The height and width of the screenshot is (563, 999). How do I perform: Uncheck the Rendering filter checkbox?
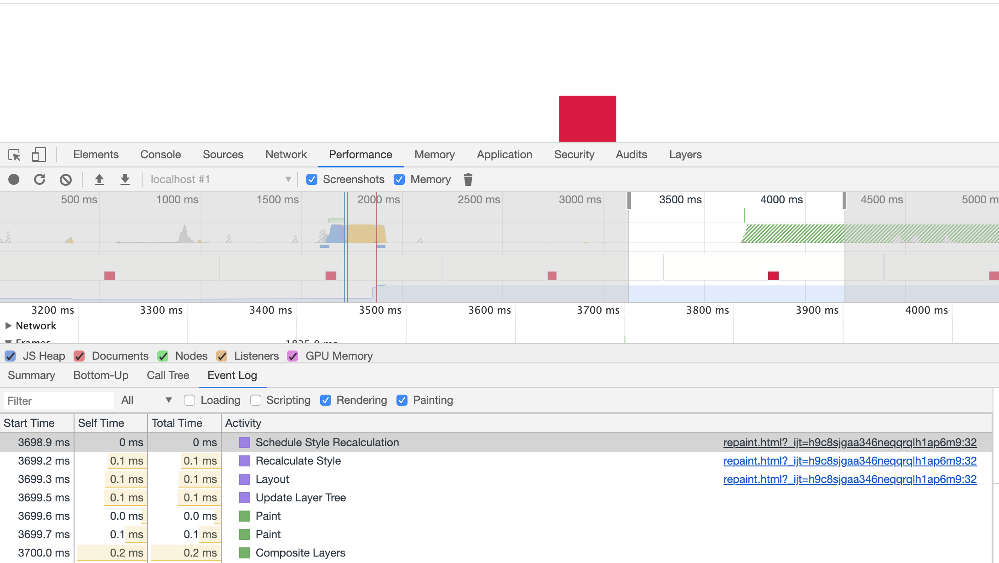(326, 400)
